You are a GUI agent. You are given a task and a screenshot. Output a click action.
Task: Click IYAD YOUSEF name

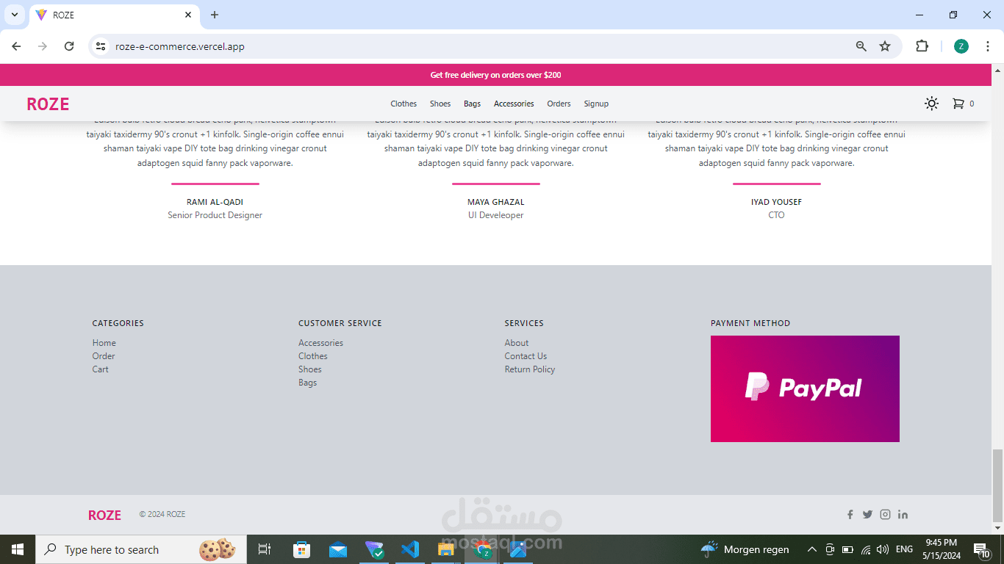tap(777, 202)
